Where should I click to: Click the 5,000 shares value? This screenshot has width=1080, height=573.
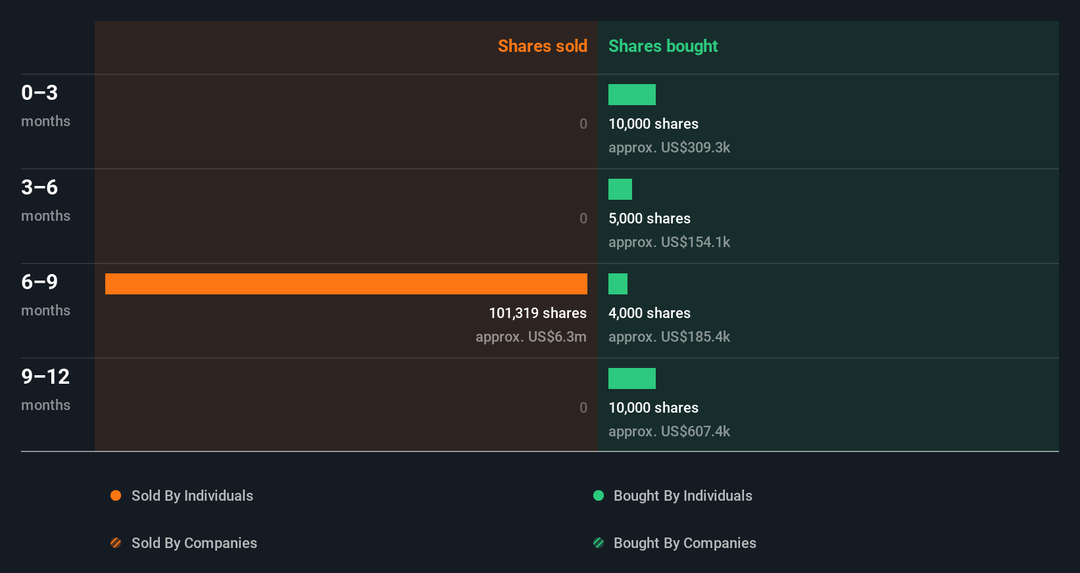[x=649, y=219]
